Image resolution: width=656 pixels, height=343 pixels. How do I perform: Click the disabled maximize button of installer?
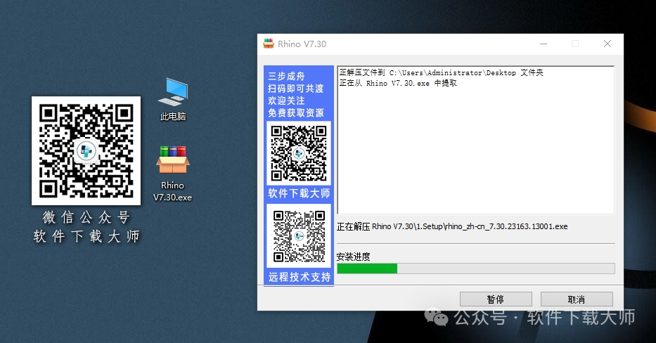click(x=575, y=44)
